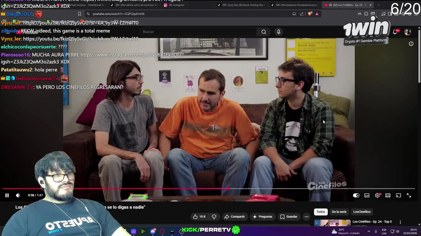
Task: Switch to the #sodastereo TikTok tab
Action: (x=294, y=5)
